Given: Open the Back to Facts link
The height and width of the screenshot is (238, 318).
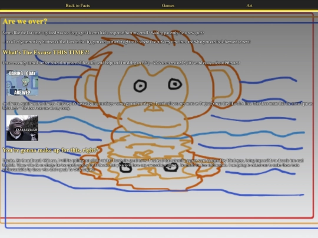Looking at the screenshot, I should click(x=78, y=5).
